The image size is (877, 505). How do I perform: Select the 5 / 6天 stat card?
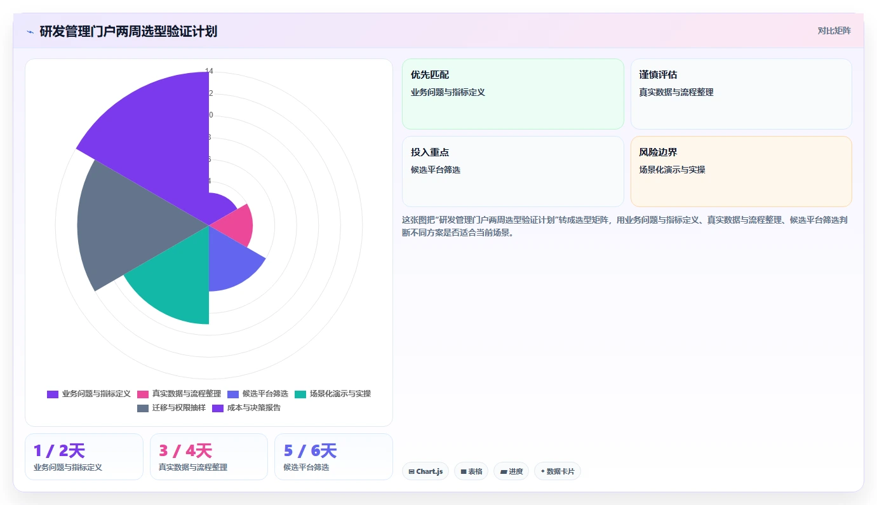pyautogui.click(x=333, y=457)
